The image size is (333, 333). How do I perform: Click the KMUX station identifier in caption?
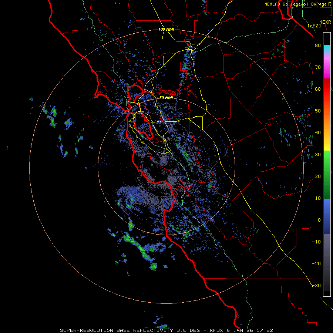click(216, 330)
